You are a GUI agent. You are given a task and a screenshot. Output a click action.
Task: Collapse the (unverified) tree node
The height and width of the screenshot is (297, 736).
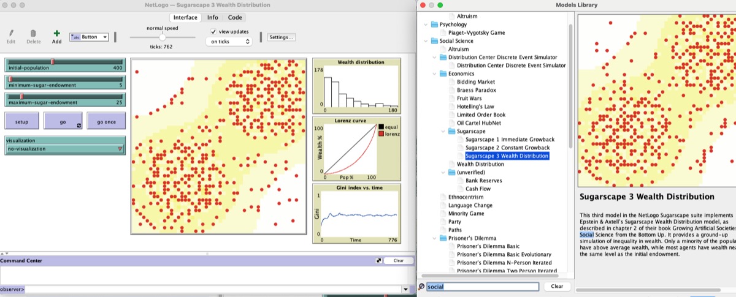pyautogui.click(x=443, y=172)
